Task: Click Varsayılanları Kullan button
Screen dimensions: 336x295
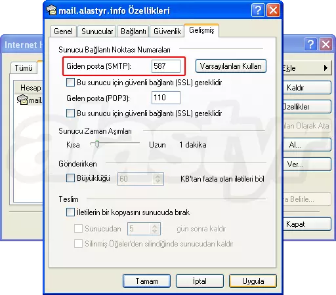Action: tap(231, 66)
